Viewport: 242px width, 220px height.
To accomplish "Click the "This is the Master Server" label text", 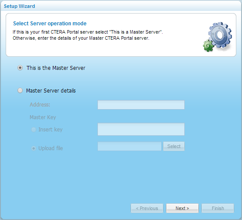I will pos(56,68).
